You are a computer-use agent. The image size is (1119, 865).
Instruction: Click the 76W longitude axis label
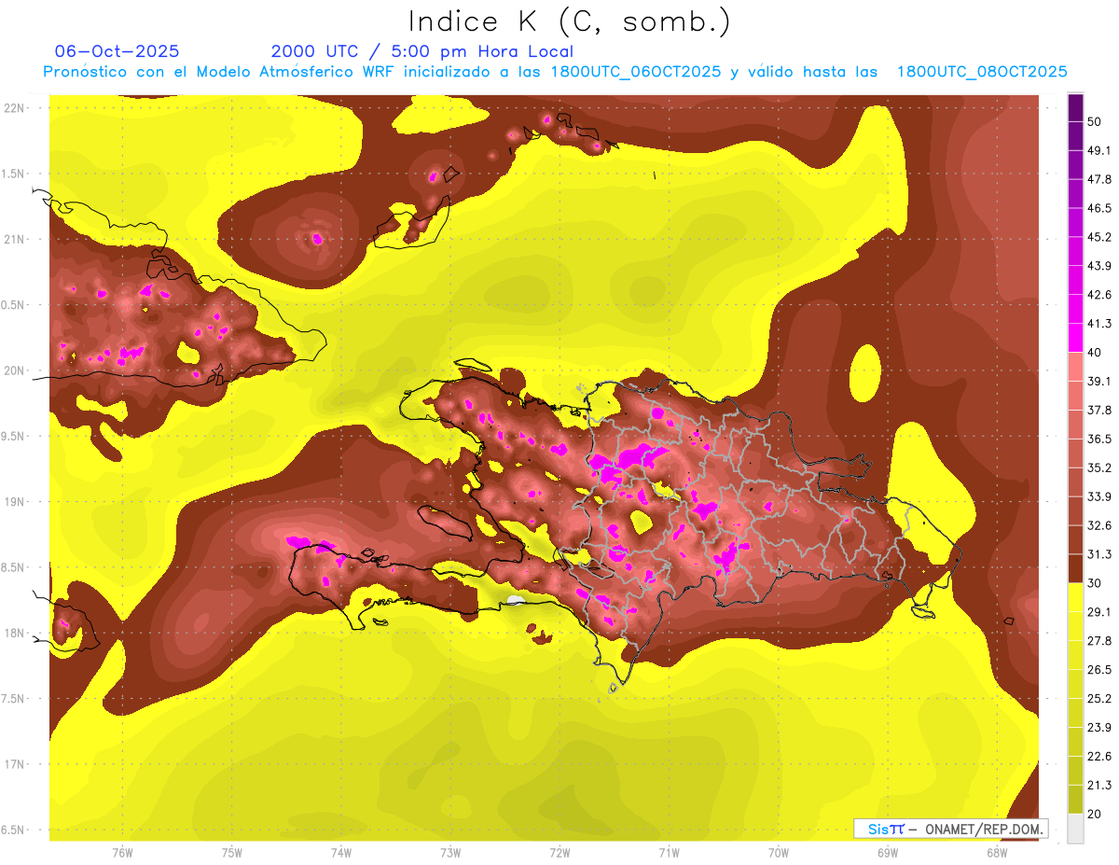122,853
